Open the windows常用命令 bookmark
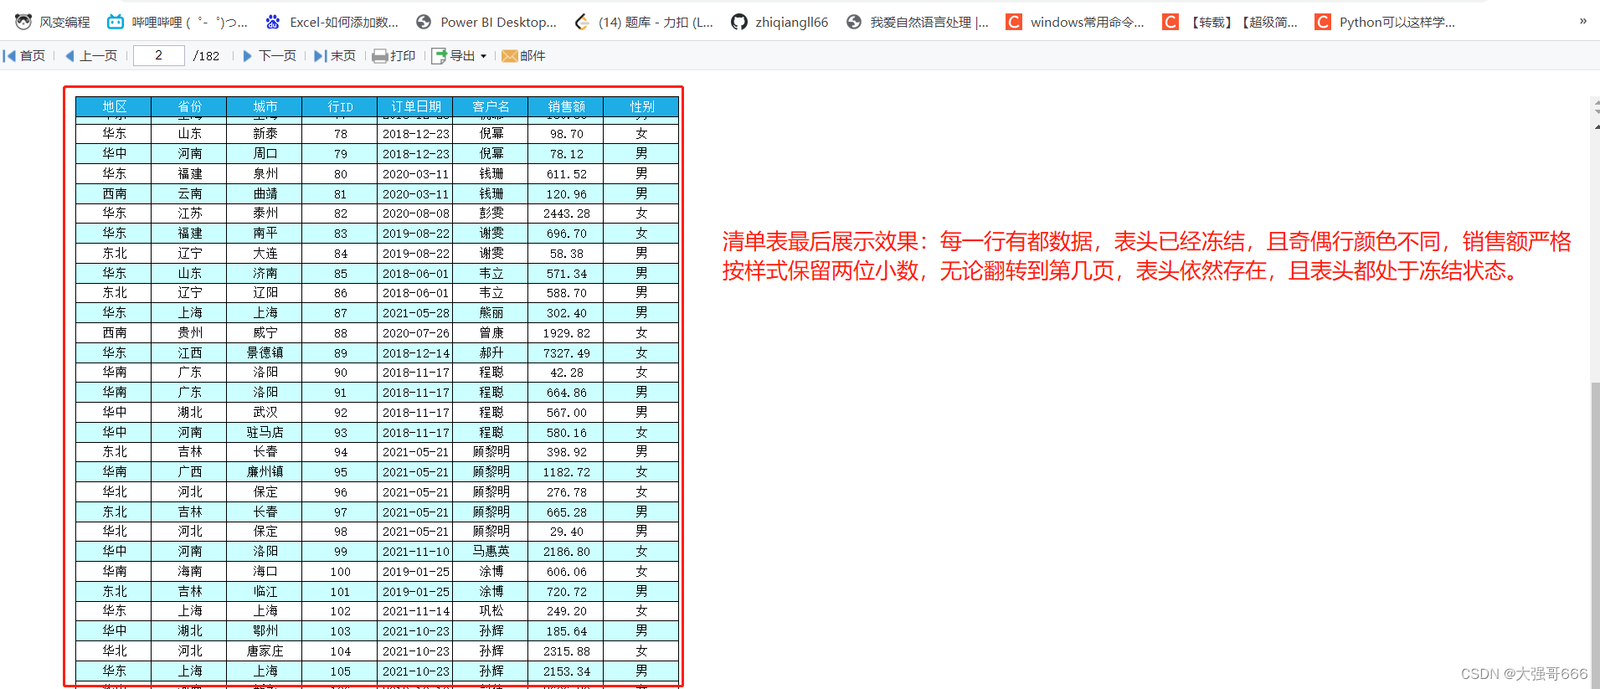 tap(1075, 22)
